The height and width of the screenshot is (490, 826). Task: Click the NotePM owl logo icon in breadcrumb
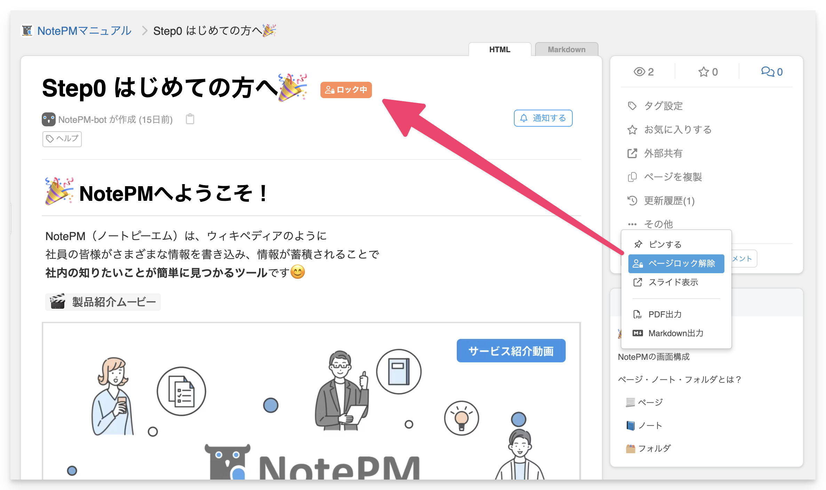pos(27,31)
